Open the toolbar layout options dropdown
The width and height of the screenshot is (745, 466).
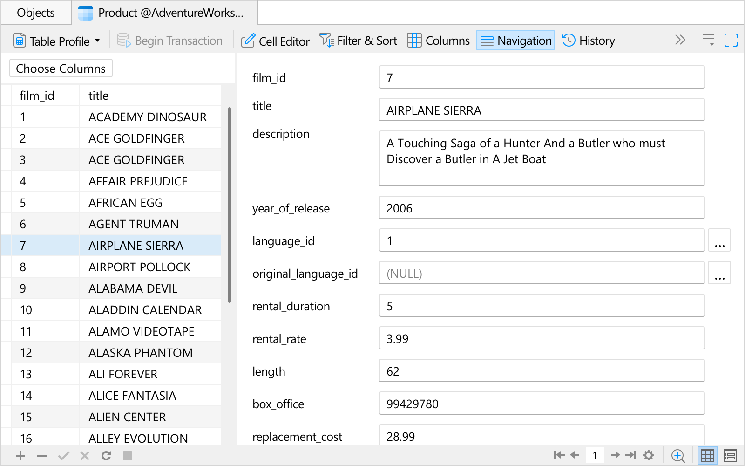click(x=709, y=40)
